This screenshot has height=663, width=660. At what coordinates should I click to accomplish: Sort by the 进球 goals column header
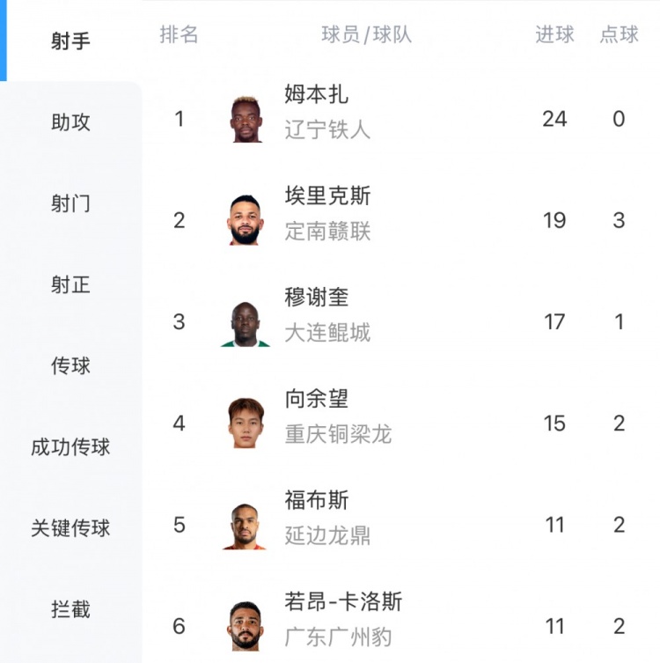554,34
